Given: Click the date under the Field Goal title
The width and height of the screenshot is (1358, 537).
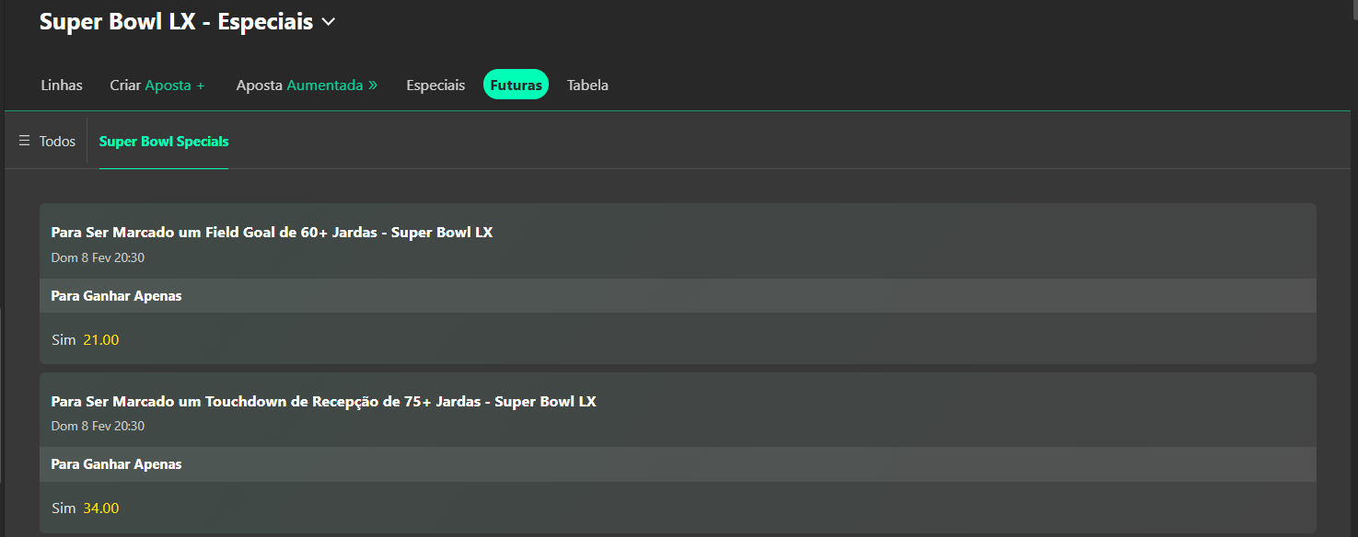Looking at the screenshot, I should click(98, 257).
